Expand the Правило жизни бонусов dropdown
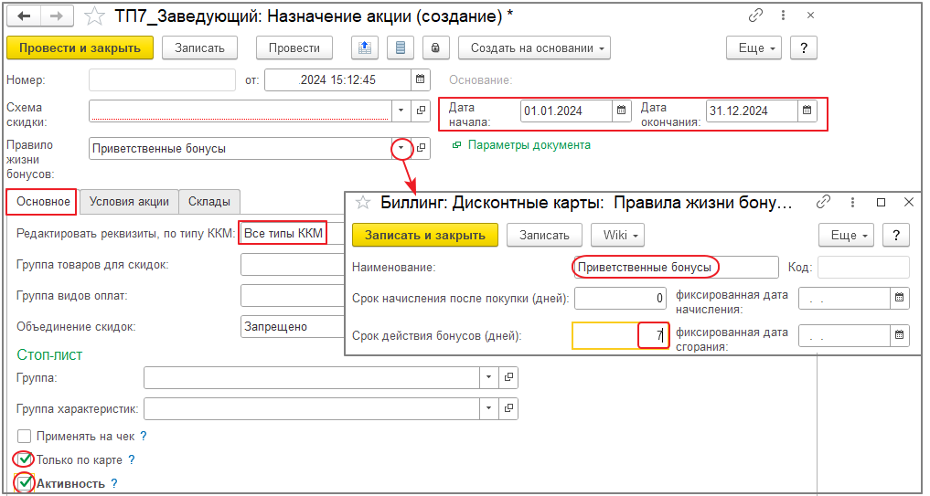Viewport: 930px width, 496px height. pos(401,148)
